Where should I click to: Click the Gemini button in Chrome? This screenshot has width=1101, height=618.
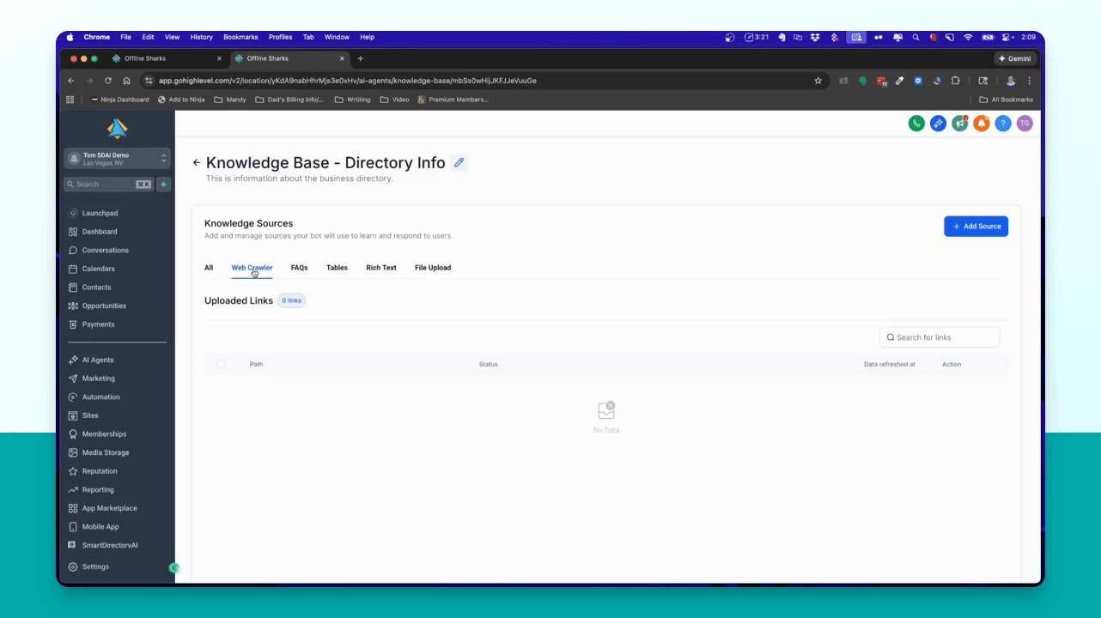1015,58
